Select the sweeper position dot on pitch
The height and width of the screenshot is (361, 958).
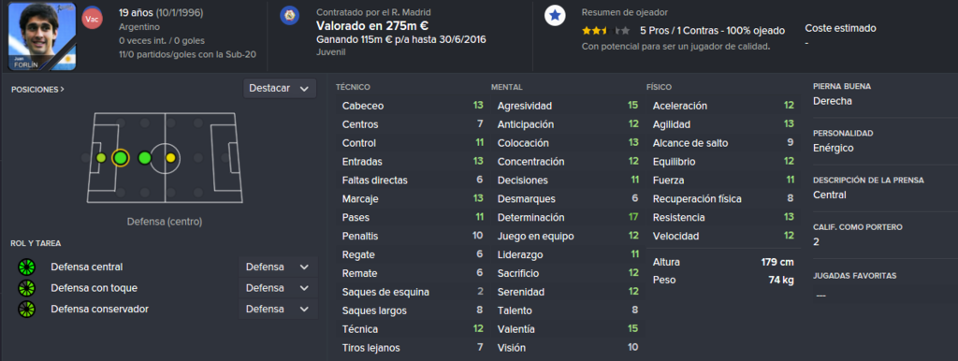point(101,158)
